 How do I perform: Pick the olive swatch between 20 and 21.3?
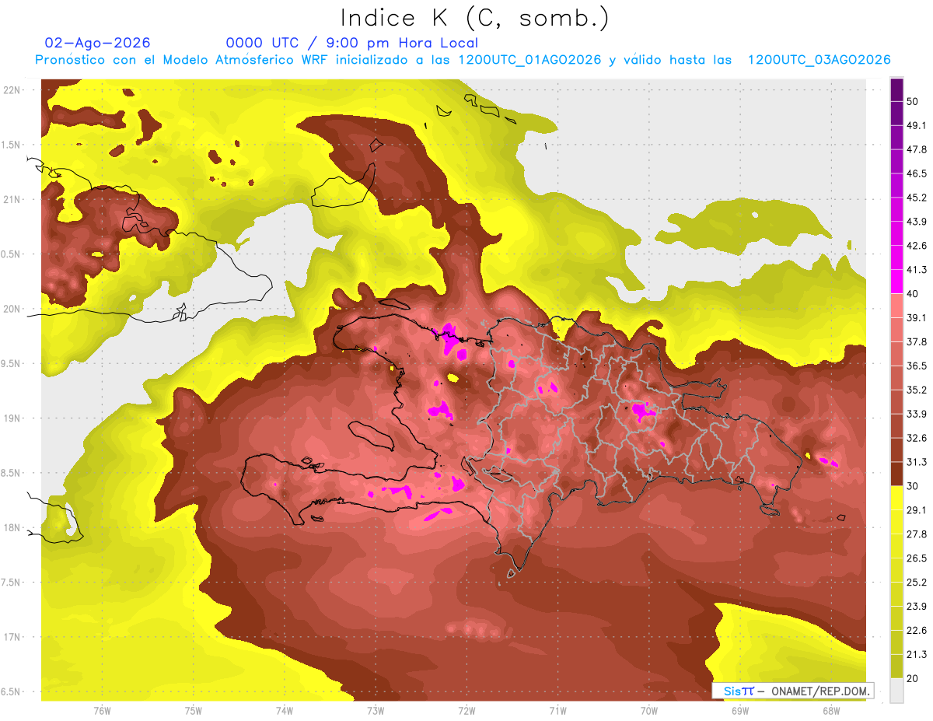tap(897, 667)
